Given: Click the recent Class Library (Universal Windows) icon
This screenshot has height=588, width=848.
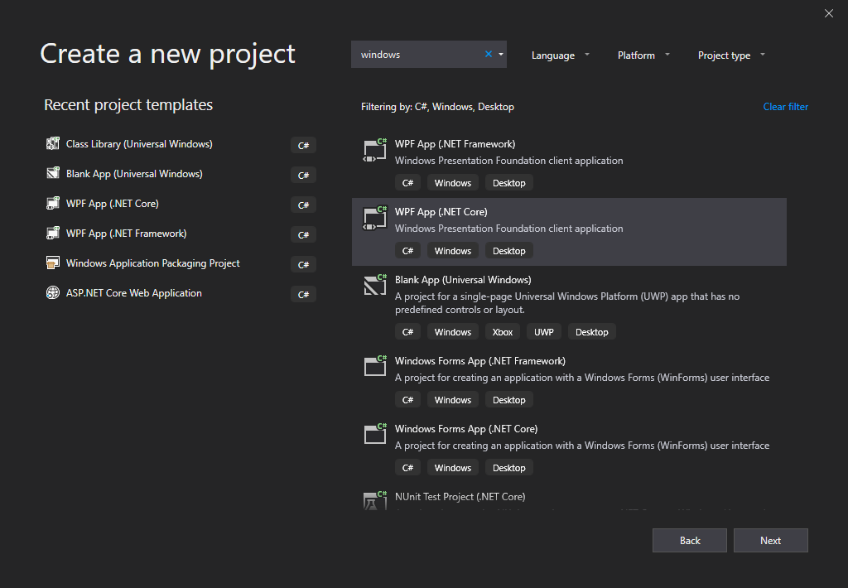Looking at the screenshot, I should click(53, 144).
